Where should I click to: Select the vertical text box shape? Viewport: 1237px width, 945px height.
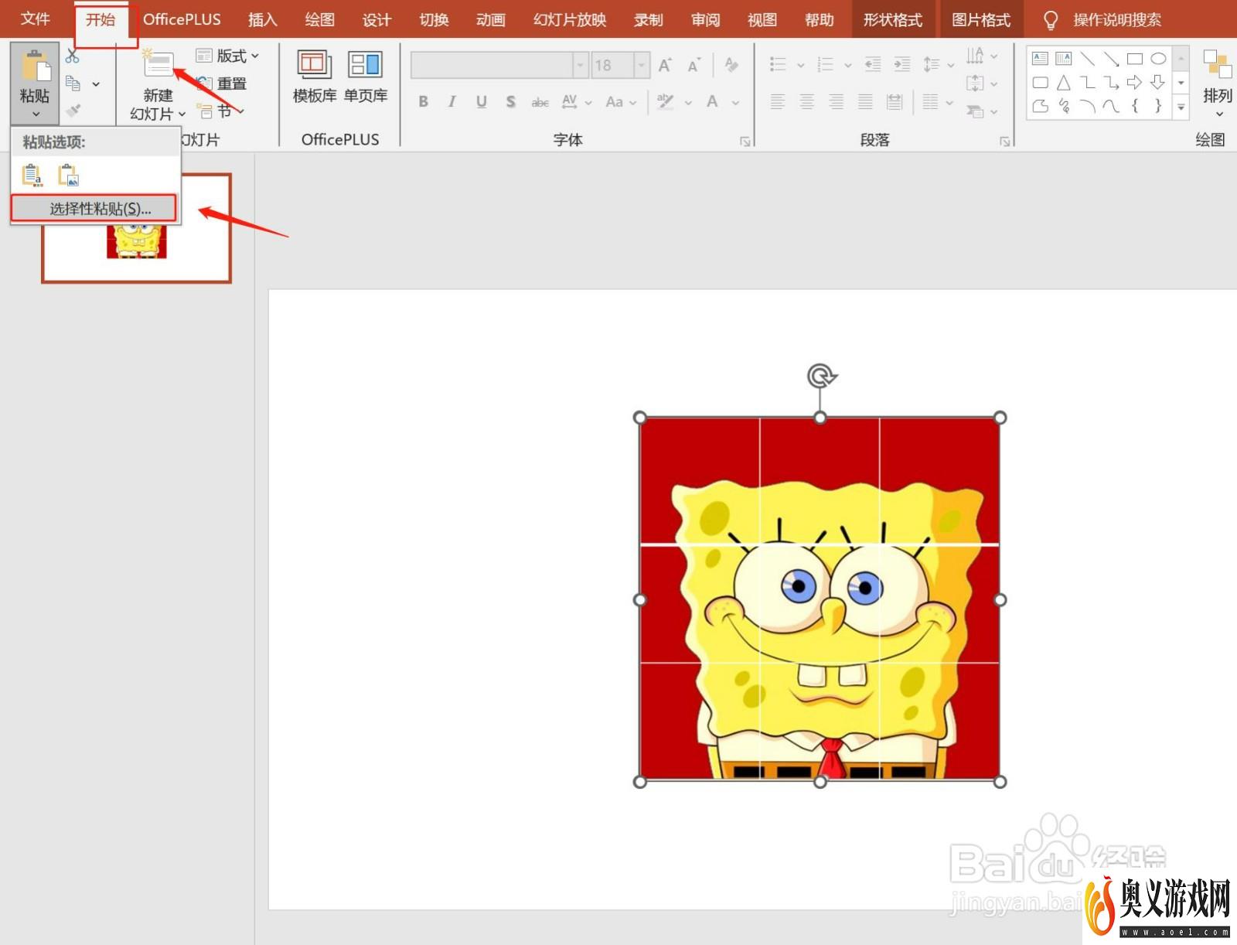click(x=1064, y=58)
